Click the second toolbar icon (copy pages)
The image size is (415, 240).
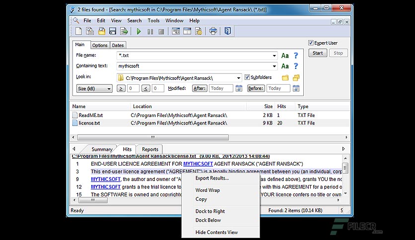click(x=90, y=31)
